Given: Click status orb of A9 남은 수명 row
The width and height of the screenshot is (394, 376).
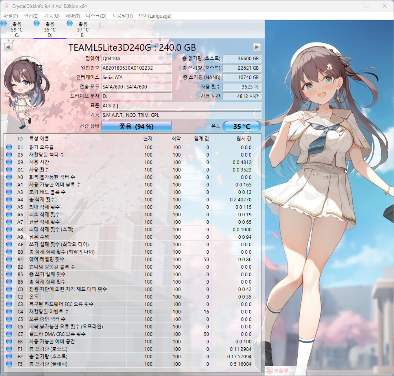Looking at the screenshot, I should point(9,237).
